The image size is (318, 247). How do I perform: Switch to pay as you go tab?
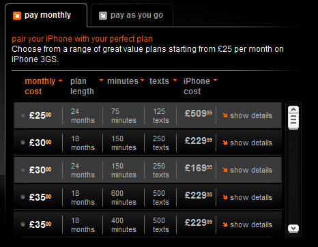click(x=132, y=16)
